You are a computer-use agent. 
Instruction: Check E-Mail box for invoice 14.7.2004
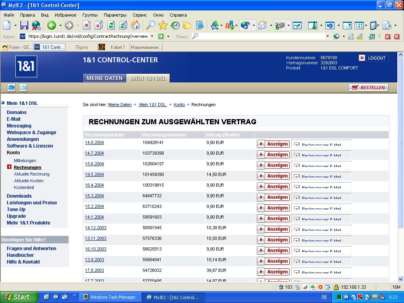(x=297, y=155)
